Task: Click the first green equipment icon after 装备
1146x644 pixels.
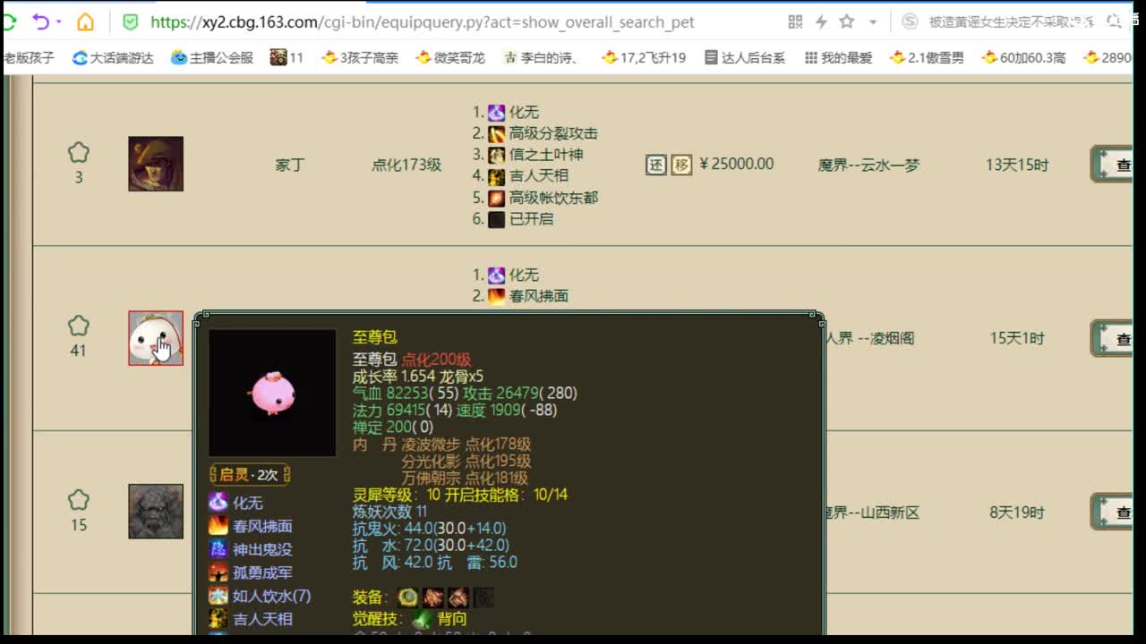Action: [x=408, y=597]
